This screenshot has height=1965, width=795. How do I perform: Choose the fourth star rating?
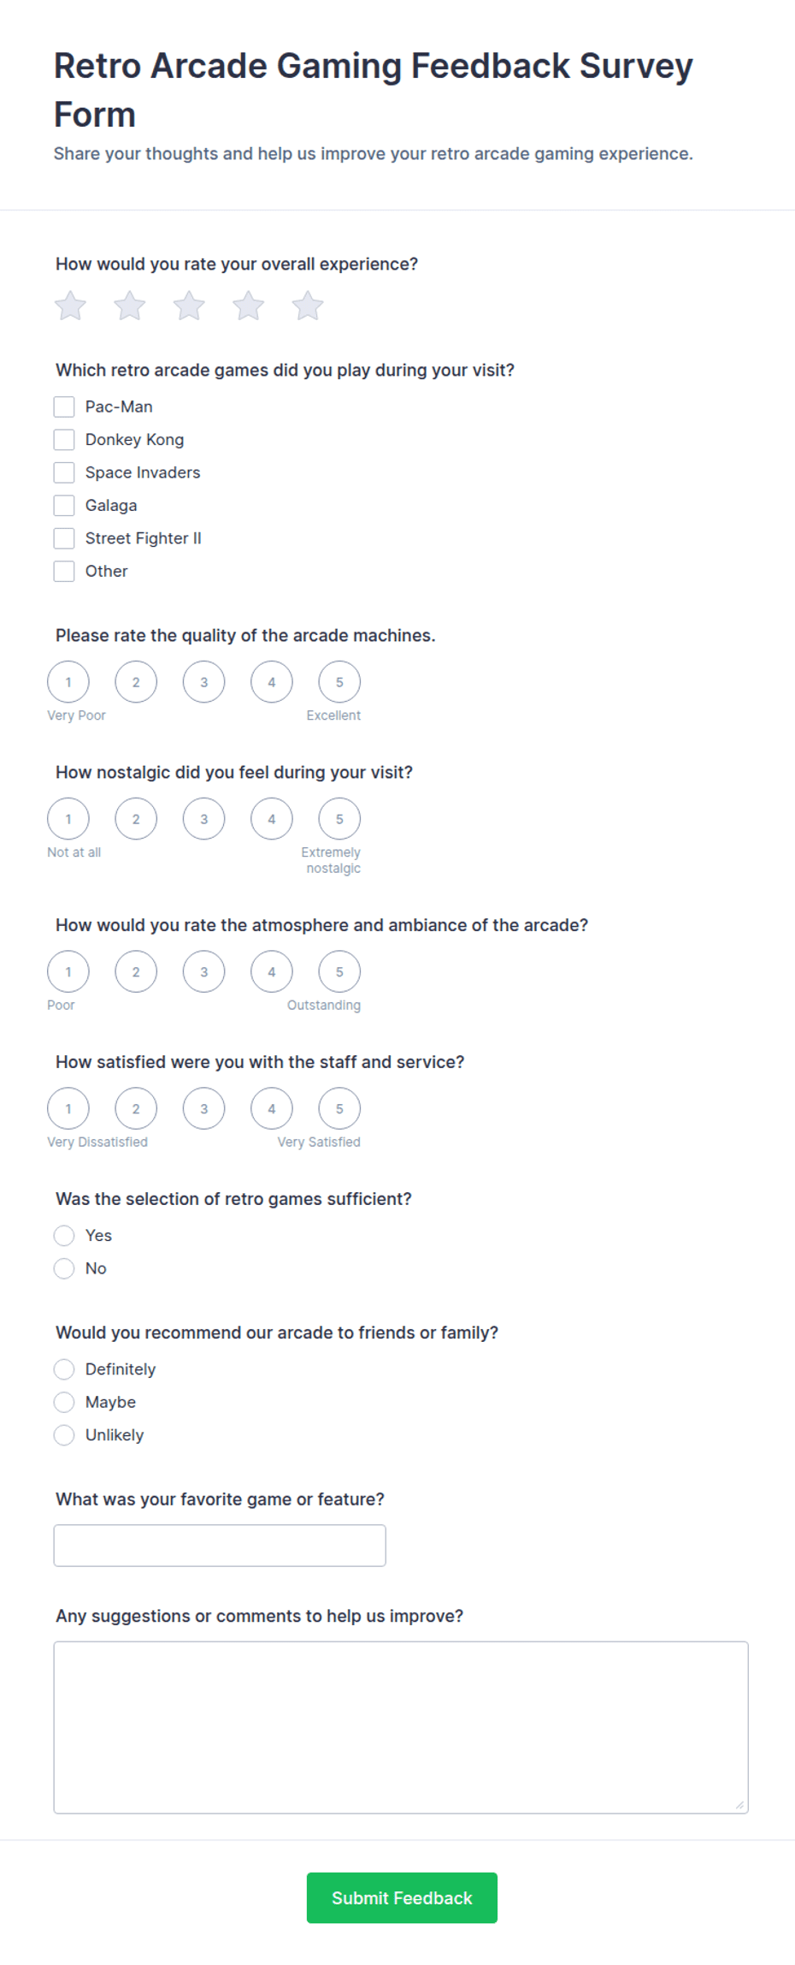(249, 306)
